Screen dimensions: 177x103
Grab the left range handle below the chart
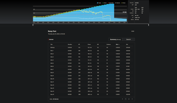tap(33, 25)
